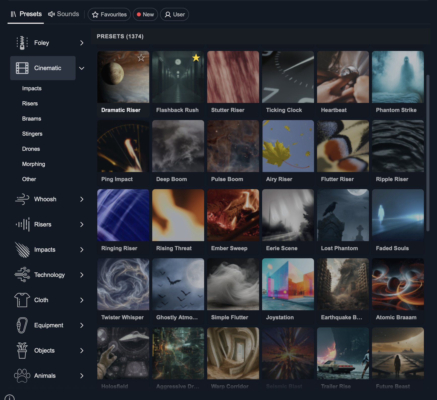Click the Objects potted plant icon
Image resolution: width=437 pixels, height=400 pixels.
click(x=22, y=350)
